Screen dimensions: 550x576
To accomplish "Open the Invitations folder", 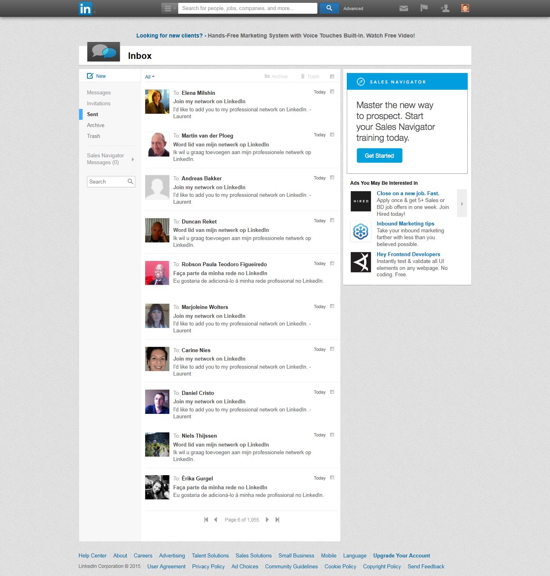I will coord(99,104).
